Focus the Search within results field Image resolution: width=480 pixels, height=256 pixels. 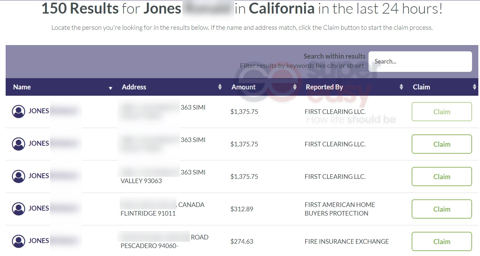coord(420,62)
